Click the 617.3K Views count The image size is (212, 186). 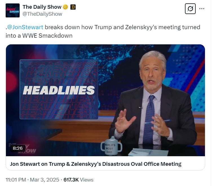click(x=78, y=180)
